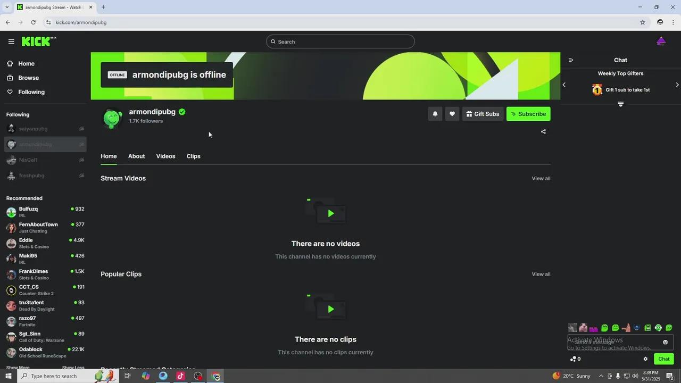Open the new Chrome tab button
Screen dimensions: 681x383
(103, 7)
